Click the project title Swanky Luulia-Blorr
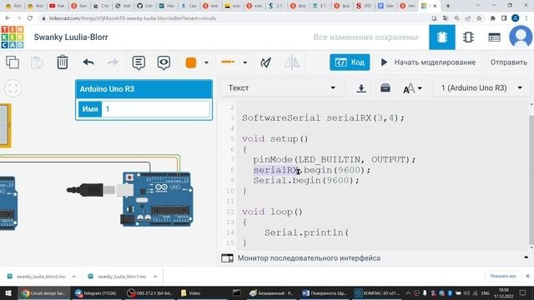The image size is (534, 300). [71, 37]
